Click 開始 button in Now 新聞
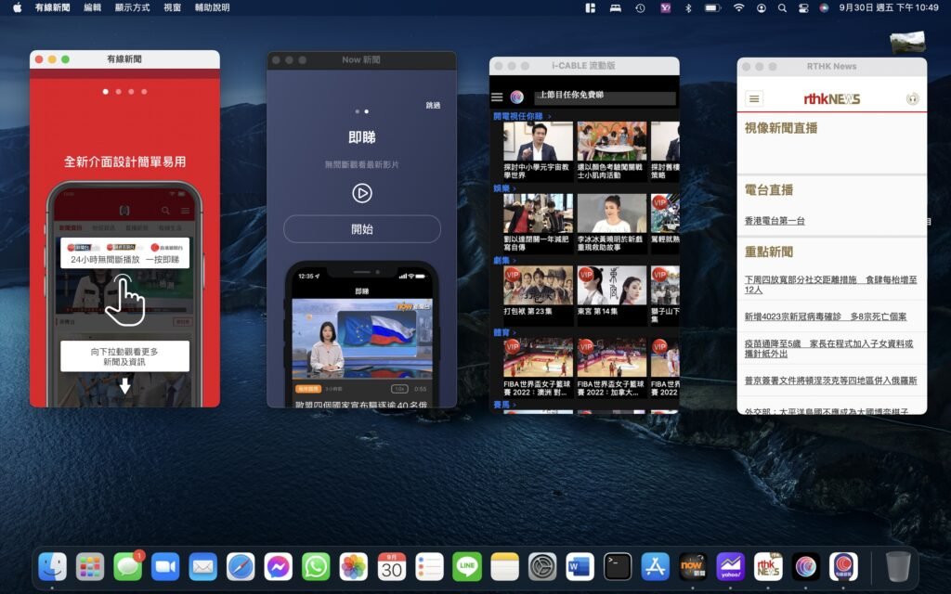The width and height of the screenshot is (951, 594). pos(362,229)
